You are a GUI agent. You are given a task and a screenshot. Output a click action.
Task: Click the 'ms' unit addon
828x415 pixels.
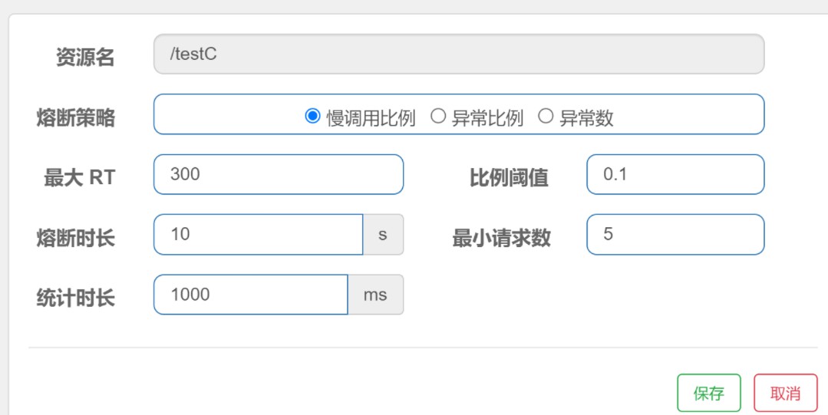[x=376, y=295]
